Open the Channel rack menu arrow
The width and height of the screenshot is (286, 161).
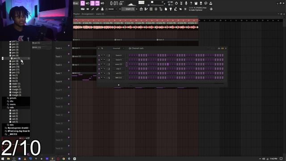[99, 48]
